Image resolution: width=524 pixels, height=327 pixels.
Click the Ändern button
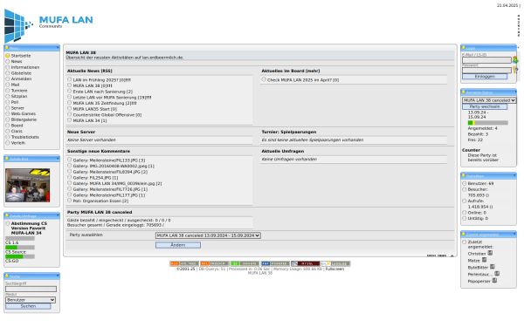pyautogui.click(x=178, y=245)
